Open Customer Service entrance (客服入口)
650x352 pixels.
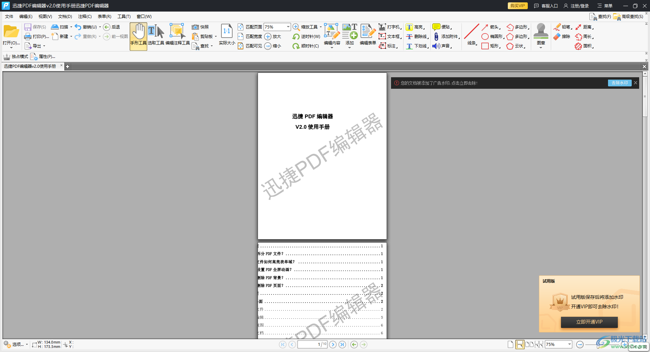pyautogui.click(x=546, y=6)
